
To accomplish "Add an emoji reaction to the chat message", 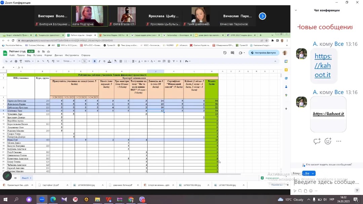I will pos(328,141).
